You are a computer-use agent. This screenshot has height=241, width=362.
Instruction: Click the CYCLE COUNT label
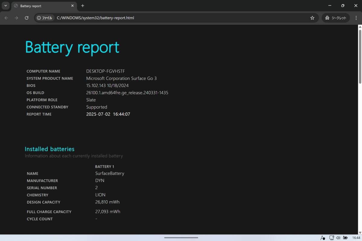click(x=40, y=219)
